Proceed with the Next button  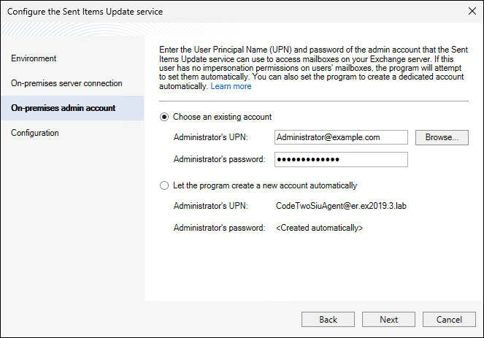click(x=389, y=320)
